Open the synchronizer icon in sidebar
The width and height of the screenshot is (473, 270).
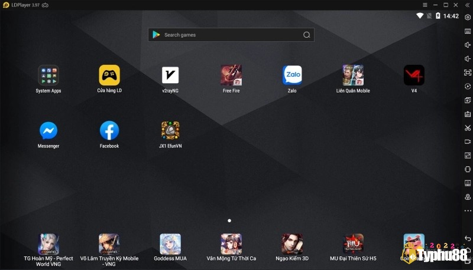click(468, 156)
